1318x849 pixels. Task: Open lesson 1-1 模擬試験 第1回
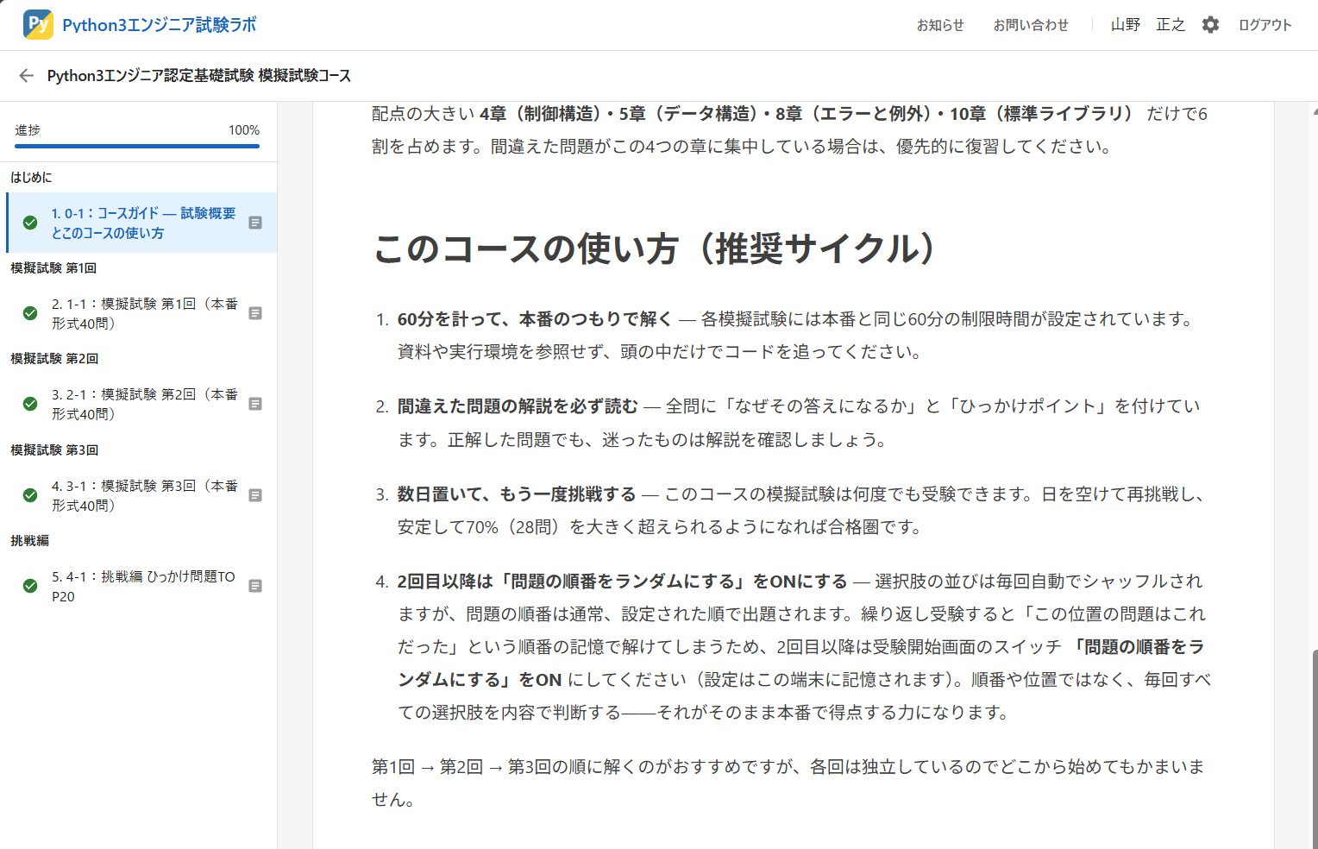point(142,313)
